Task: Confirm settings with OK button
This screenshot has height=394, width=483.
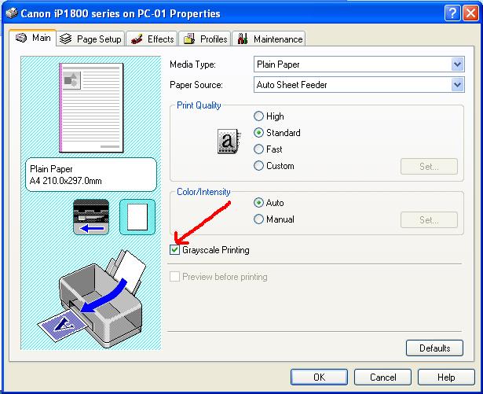Action: (x=319, y=377)
